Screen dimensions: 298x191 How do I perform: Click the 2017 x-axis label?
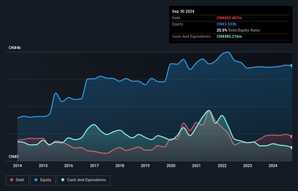(x=94, y=166)
